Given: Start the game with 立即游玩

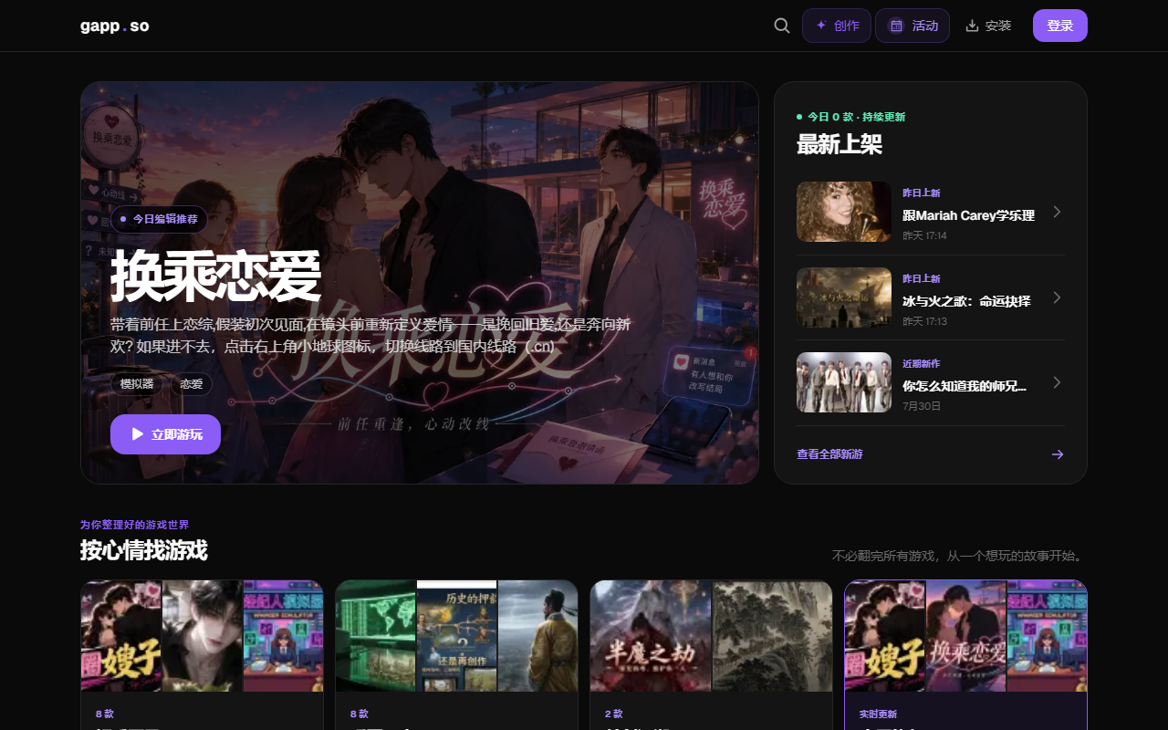Looking at the screenshot, I should coord(165,434).
